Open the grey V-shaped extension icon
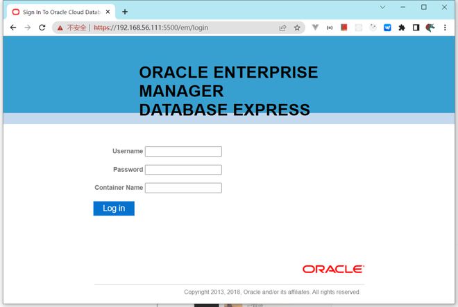The width and height of the screenshot is (458, 307). (x=315, y=28)
